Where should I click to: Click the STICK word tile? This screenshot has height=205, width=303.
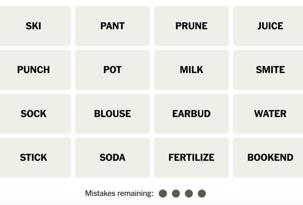click(33, 158)
